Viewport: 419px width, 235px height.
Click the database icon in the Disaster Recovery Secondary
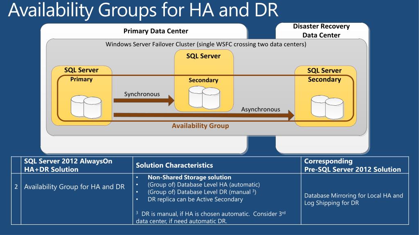coord(327,107)
